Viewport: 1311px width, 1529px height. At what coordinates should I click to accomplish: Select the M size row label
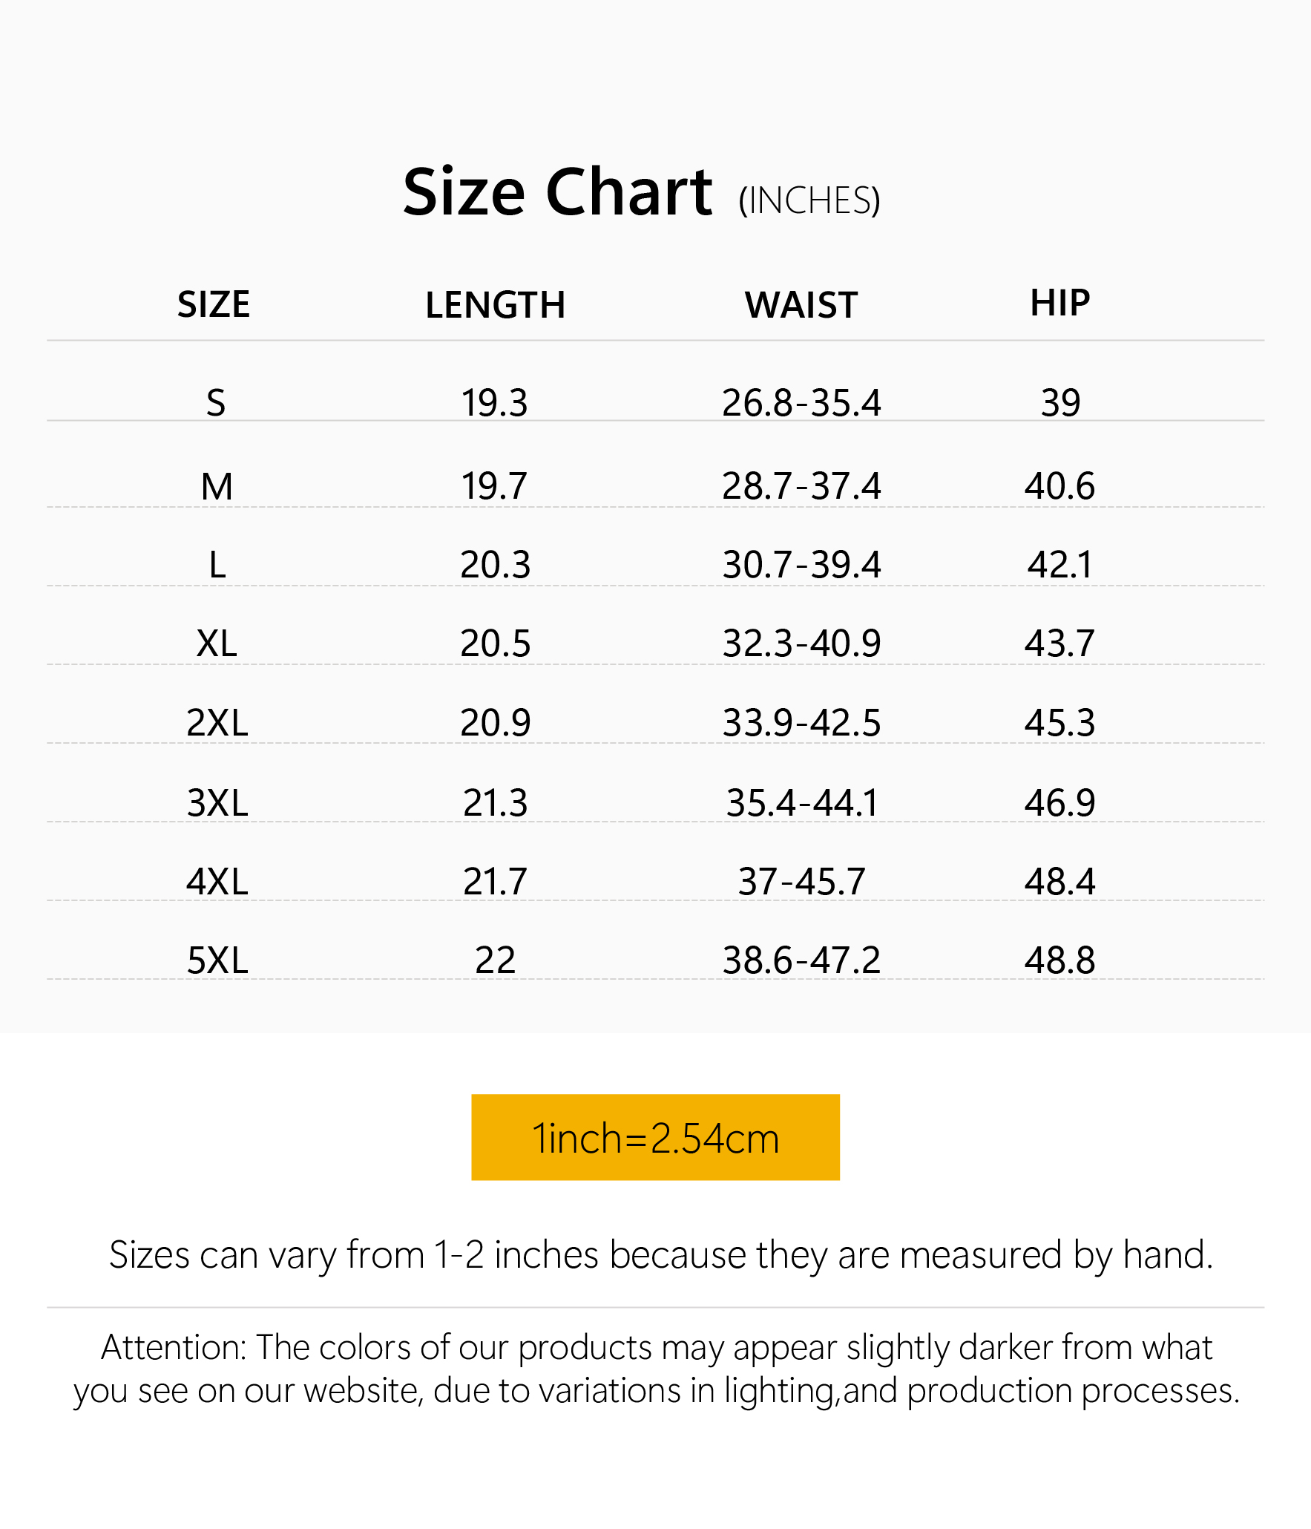click(x=217, y=487)
